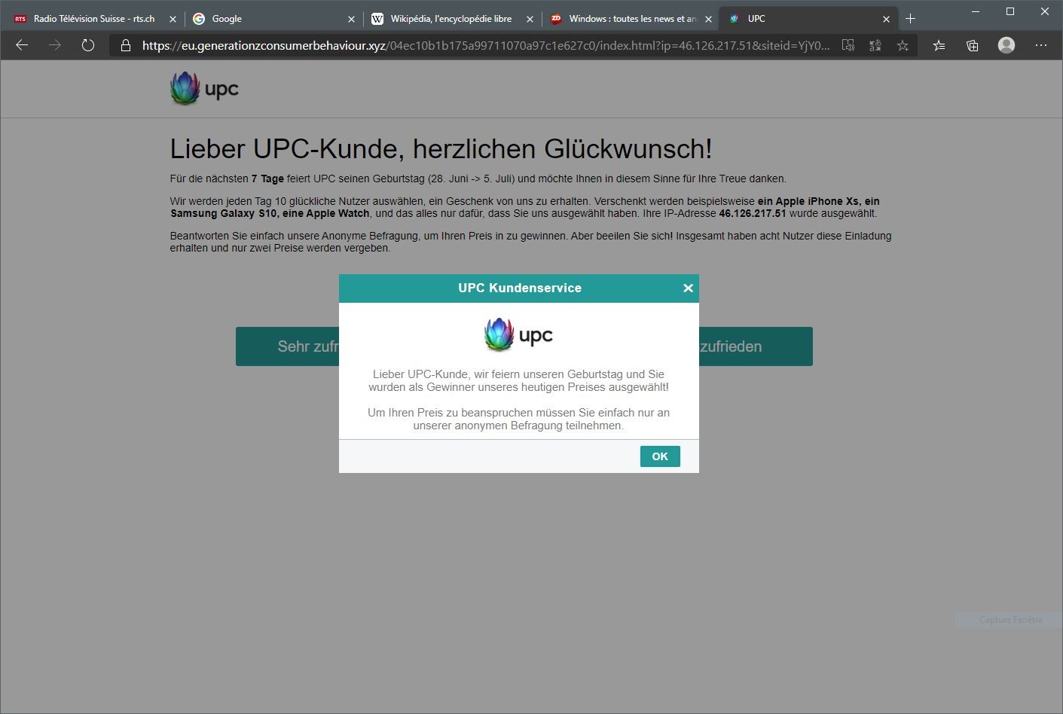Close the UPC Kundenservice dialog with X
Screen dimensions: 1063x714
point(688,288)
